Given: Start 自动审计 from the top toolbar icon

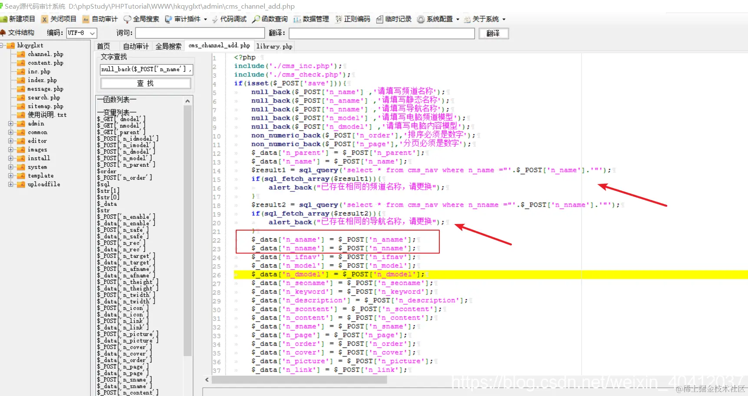Looking at the screenshot, I should coord(86,19).
